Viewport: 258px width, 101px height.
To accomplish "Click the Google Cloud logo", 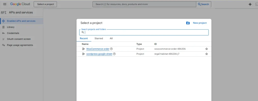I will 20,4.
